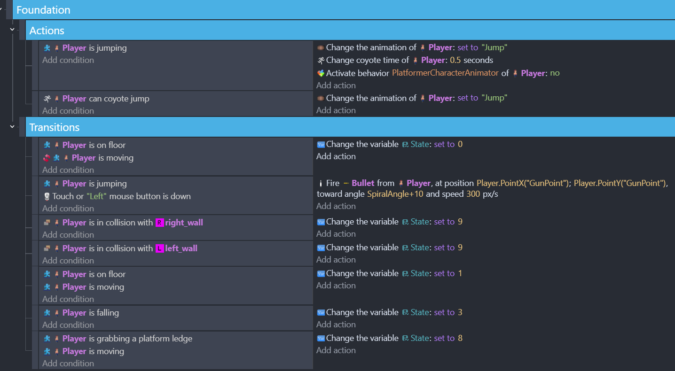Add action below "State: set to 3"
Viewport: 675px width, 371px height.
336,325
